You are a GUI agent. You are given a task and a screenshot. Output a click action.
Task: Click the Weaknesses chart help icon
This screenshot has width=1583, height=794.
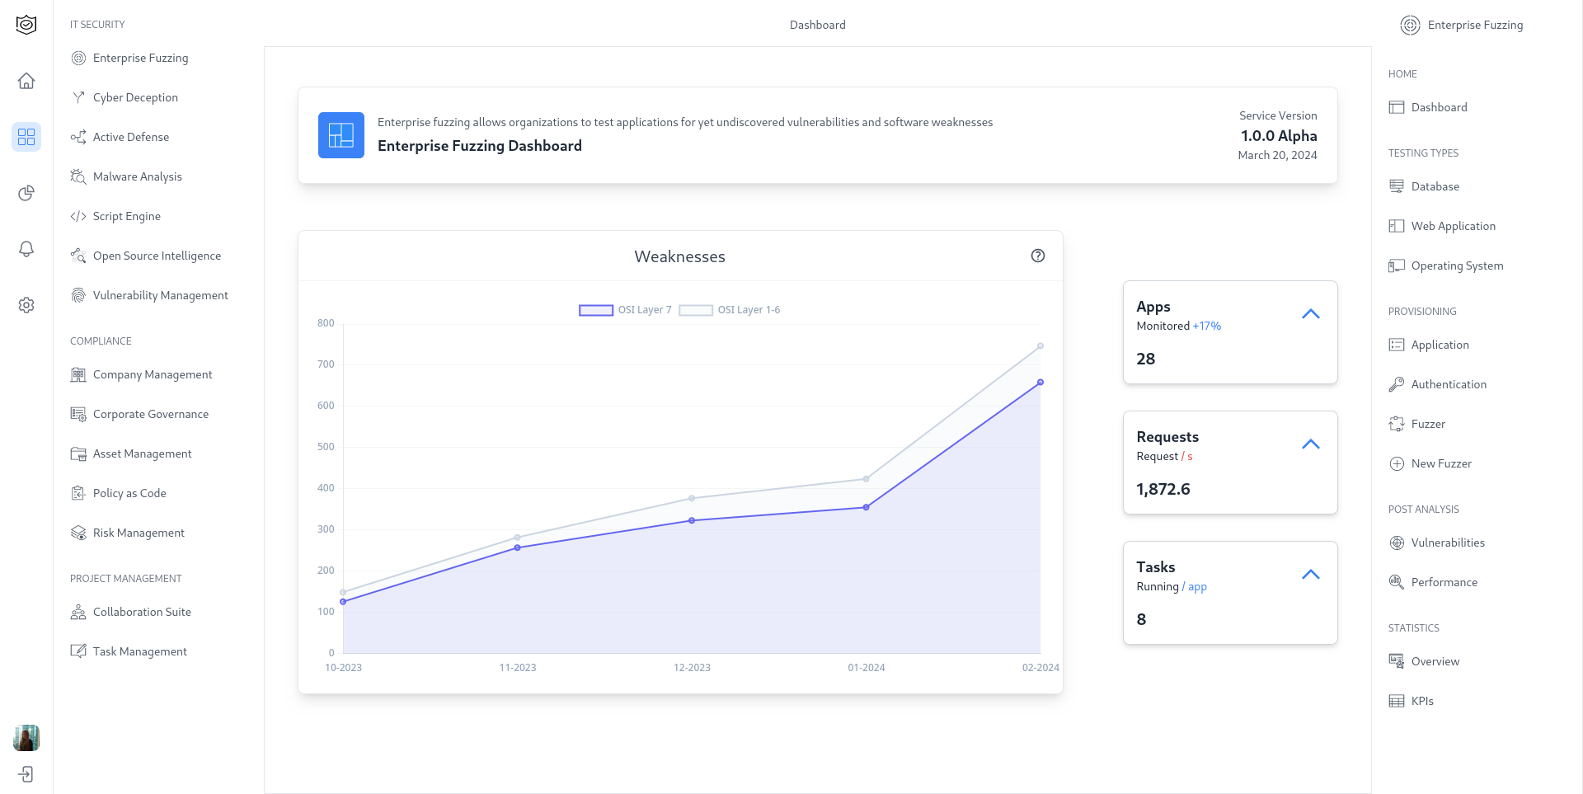click(x=1038, y=256)
